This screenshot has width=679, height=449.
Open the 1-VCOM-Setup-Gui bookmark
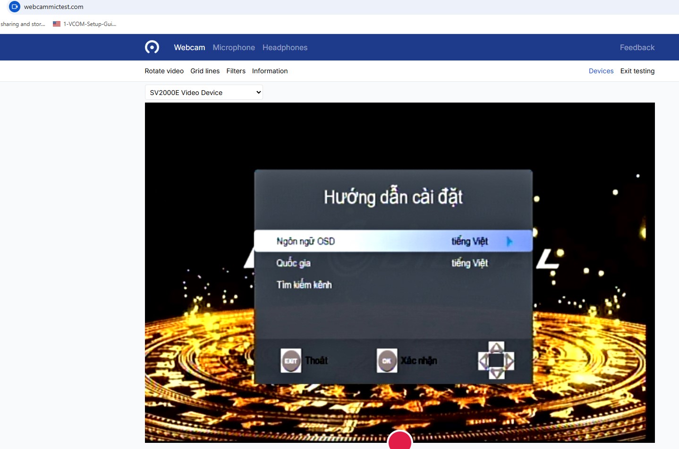(x=85, y=24)
